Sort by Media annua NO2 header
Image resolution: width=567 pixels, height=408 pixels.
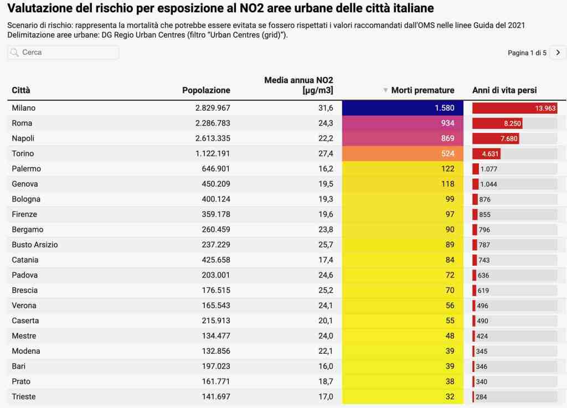point(298,85)
